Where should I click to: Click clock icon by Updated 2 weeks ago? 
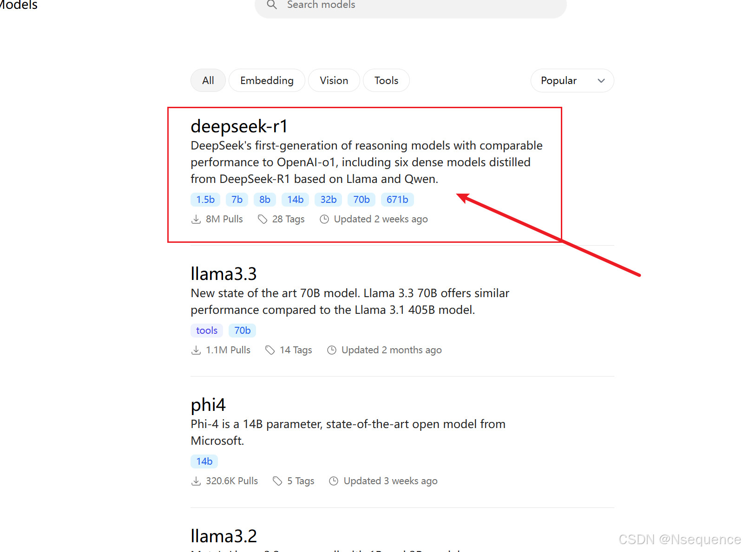(x=324, y=219)
